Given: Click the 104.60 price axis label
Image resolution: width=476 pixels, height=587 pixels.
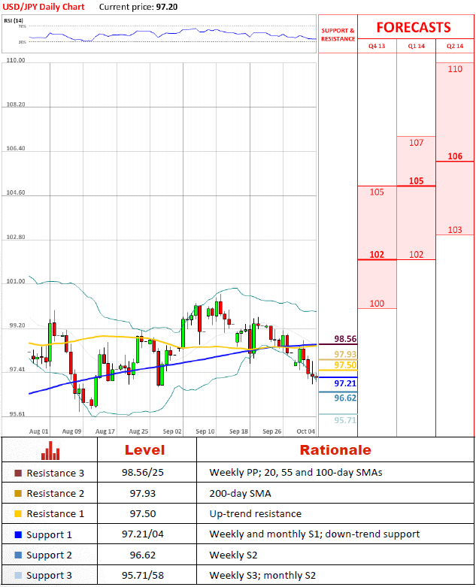Looking at the screenshot, I should pos(16,192).
